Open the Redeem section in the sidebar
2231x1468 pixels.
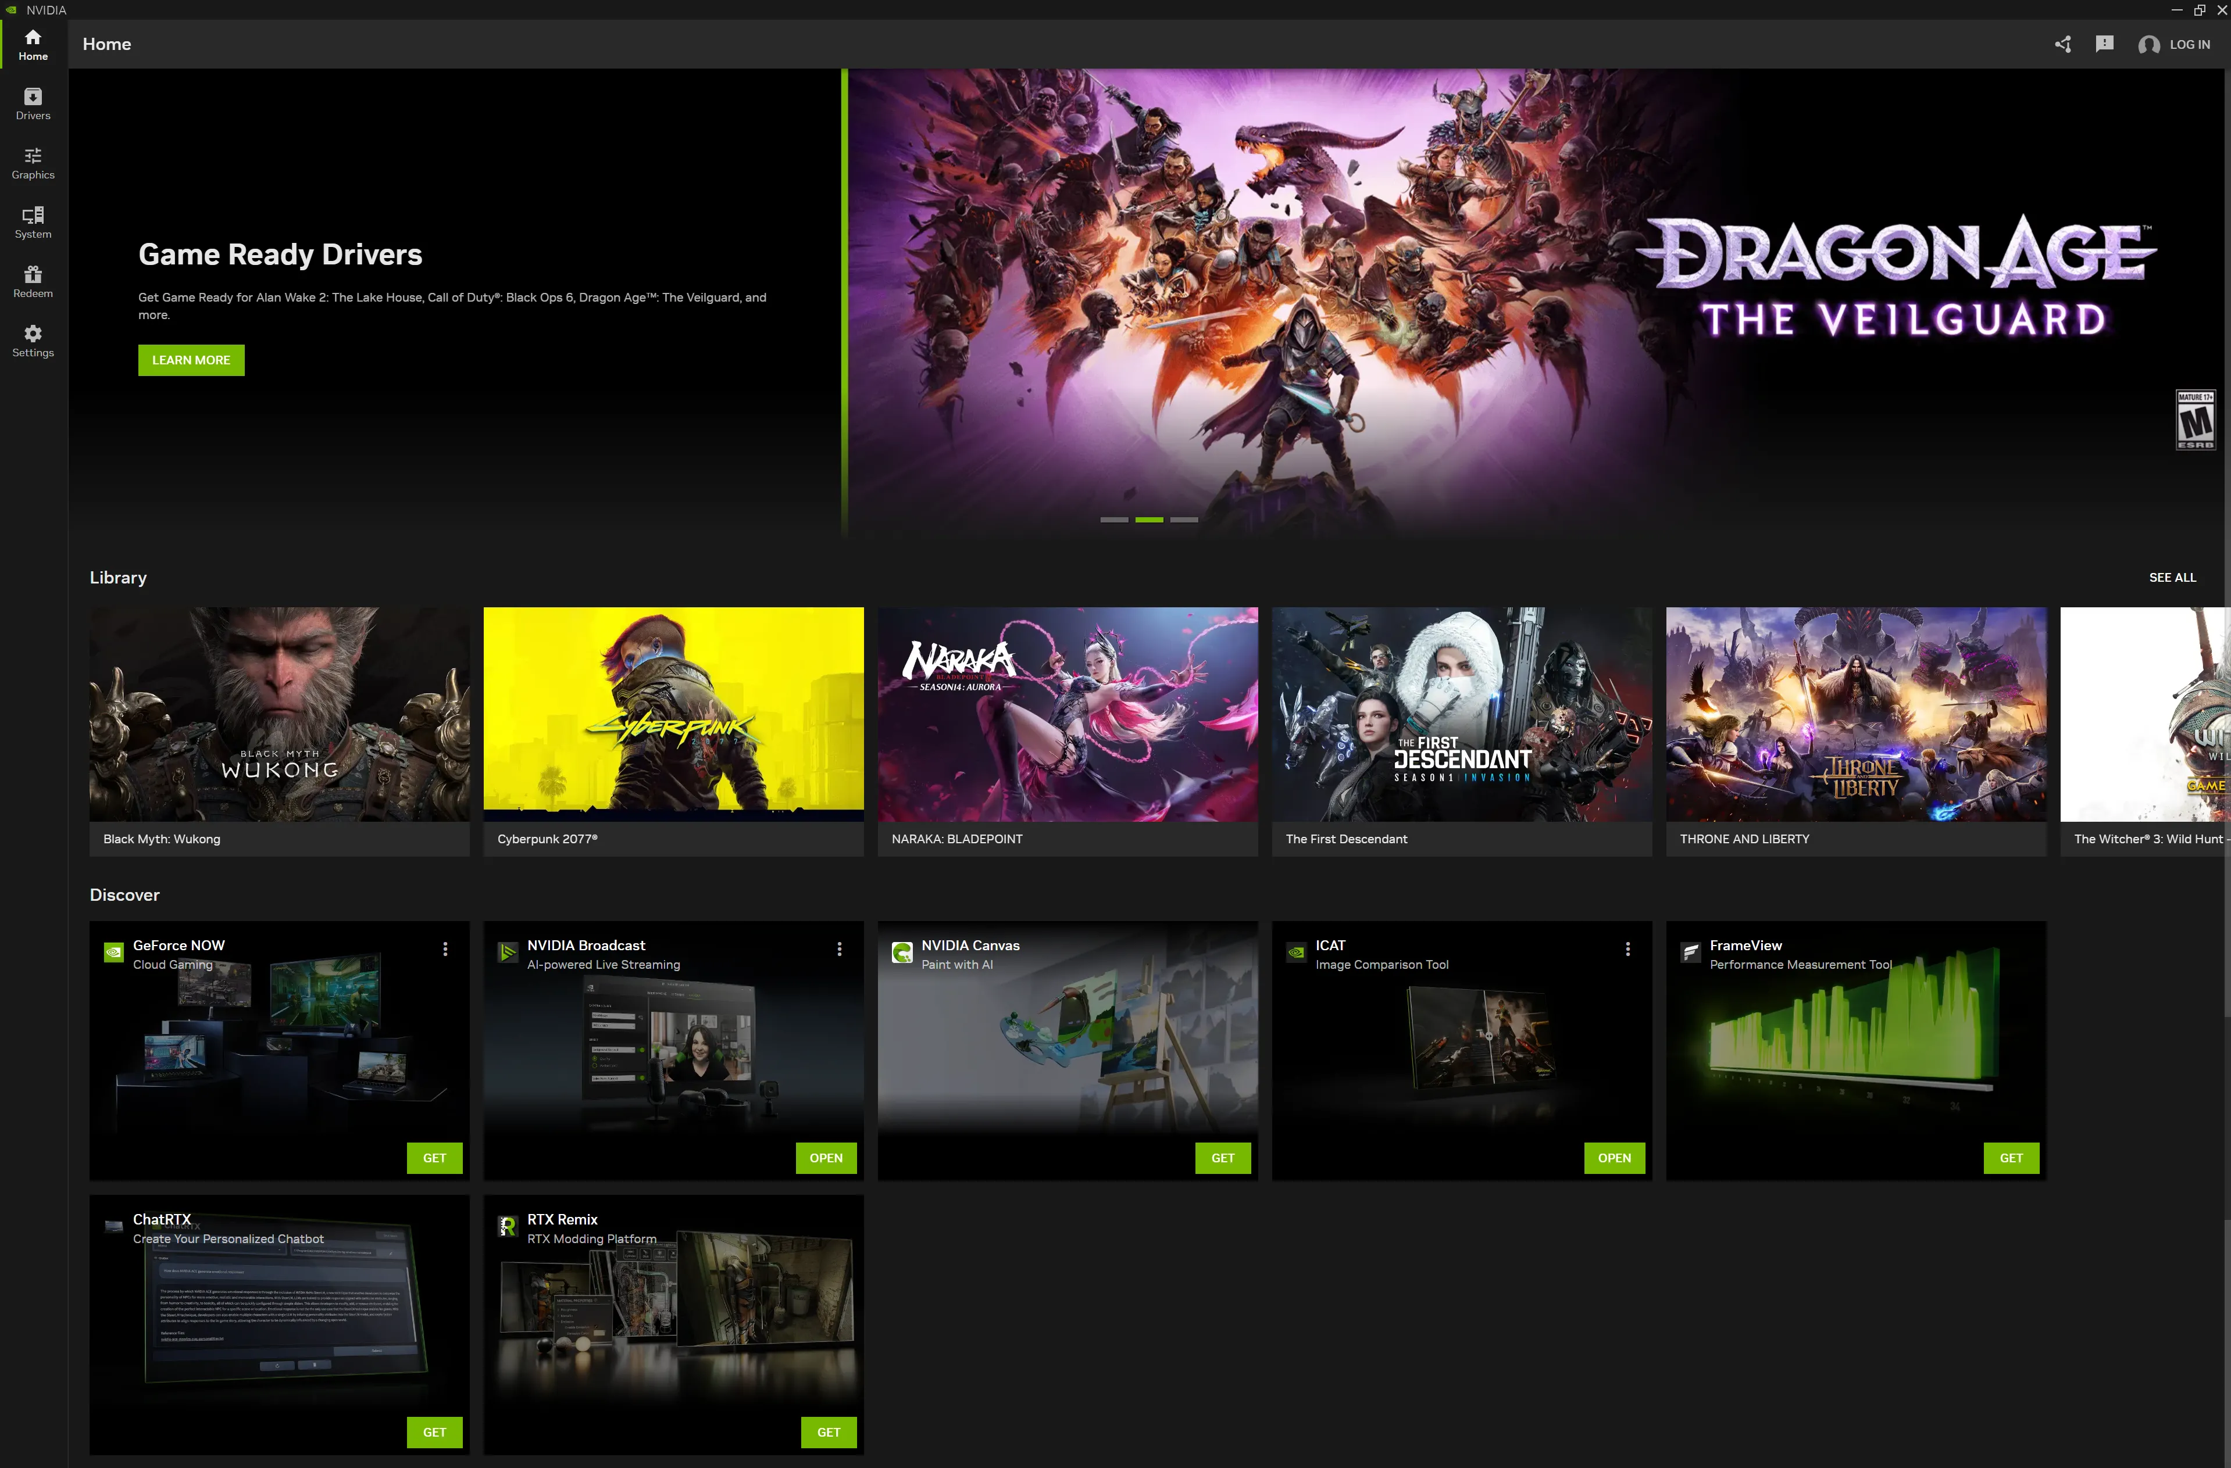[x=33, y=281]
